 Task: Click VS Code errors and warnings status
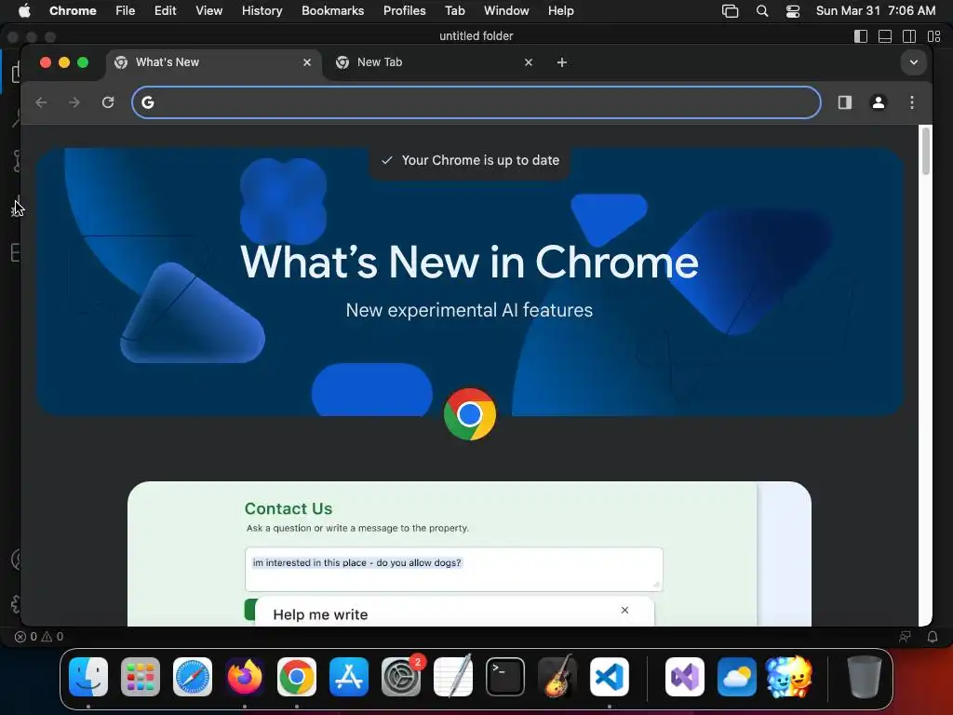coord(39,637)
